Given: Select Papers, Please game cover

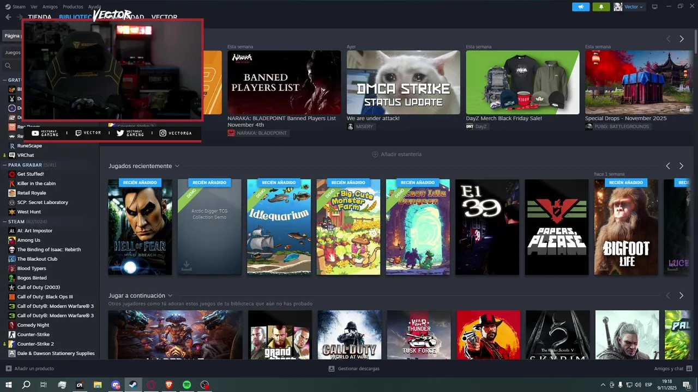Looking at the screenshot, I should tap(557, 227).
